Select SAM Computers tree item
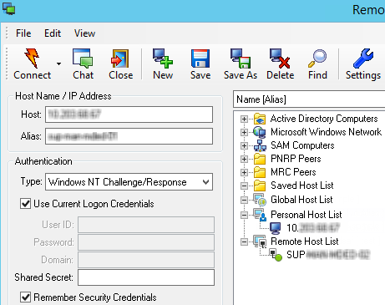The width and height of the screenshot is (385, 305). click(302, 145)
